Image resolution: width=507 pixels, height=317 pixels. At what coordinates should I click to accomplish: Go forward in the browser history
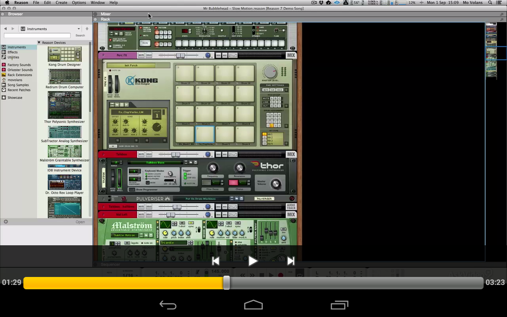coord(13,29)
